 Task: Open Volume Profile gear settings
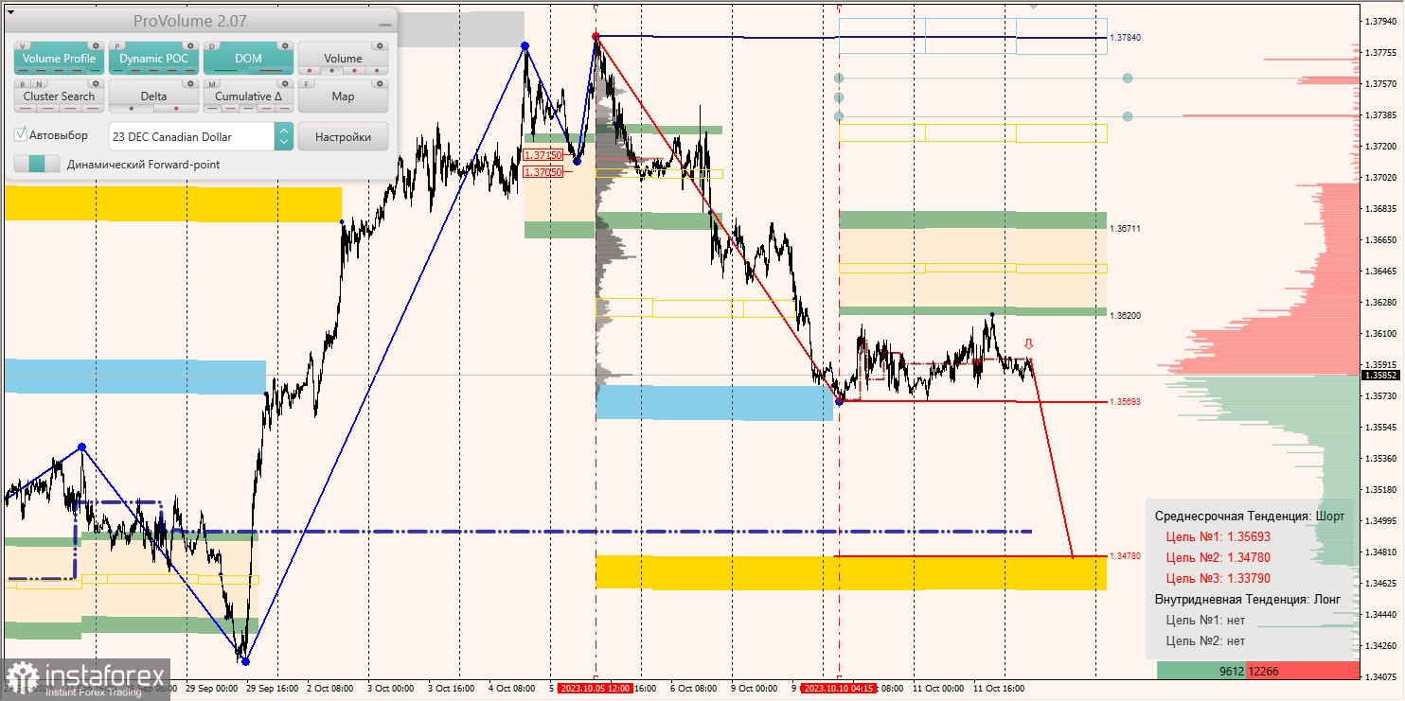point(95,45)
